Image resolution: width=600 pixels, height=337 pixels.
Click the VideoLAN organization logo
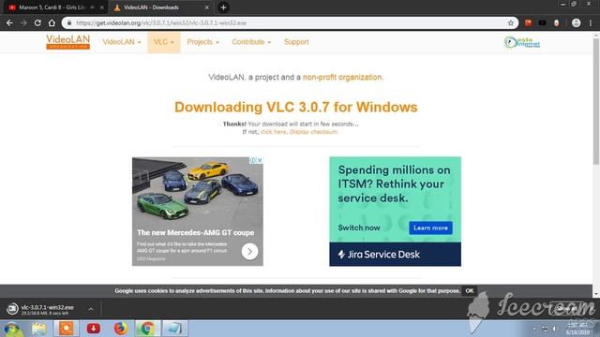pyautogui.click(x=68, y=41)
